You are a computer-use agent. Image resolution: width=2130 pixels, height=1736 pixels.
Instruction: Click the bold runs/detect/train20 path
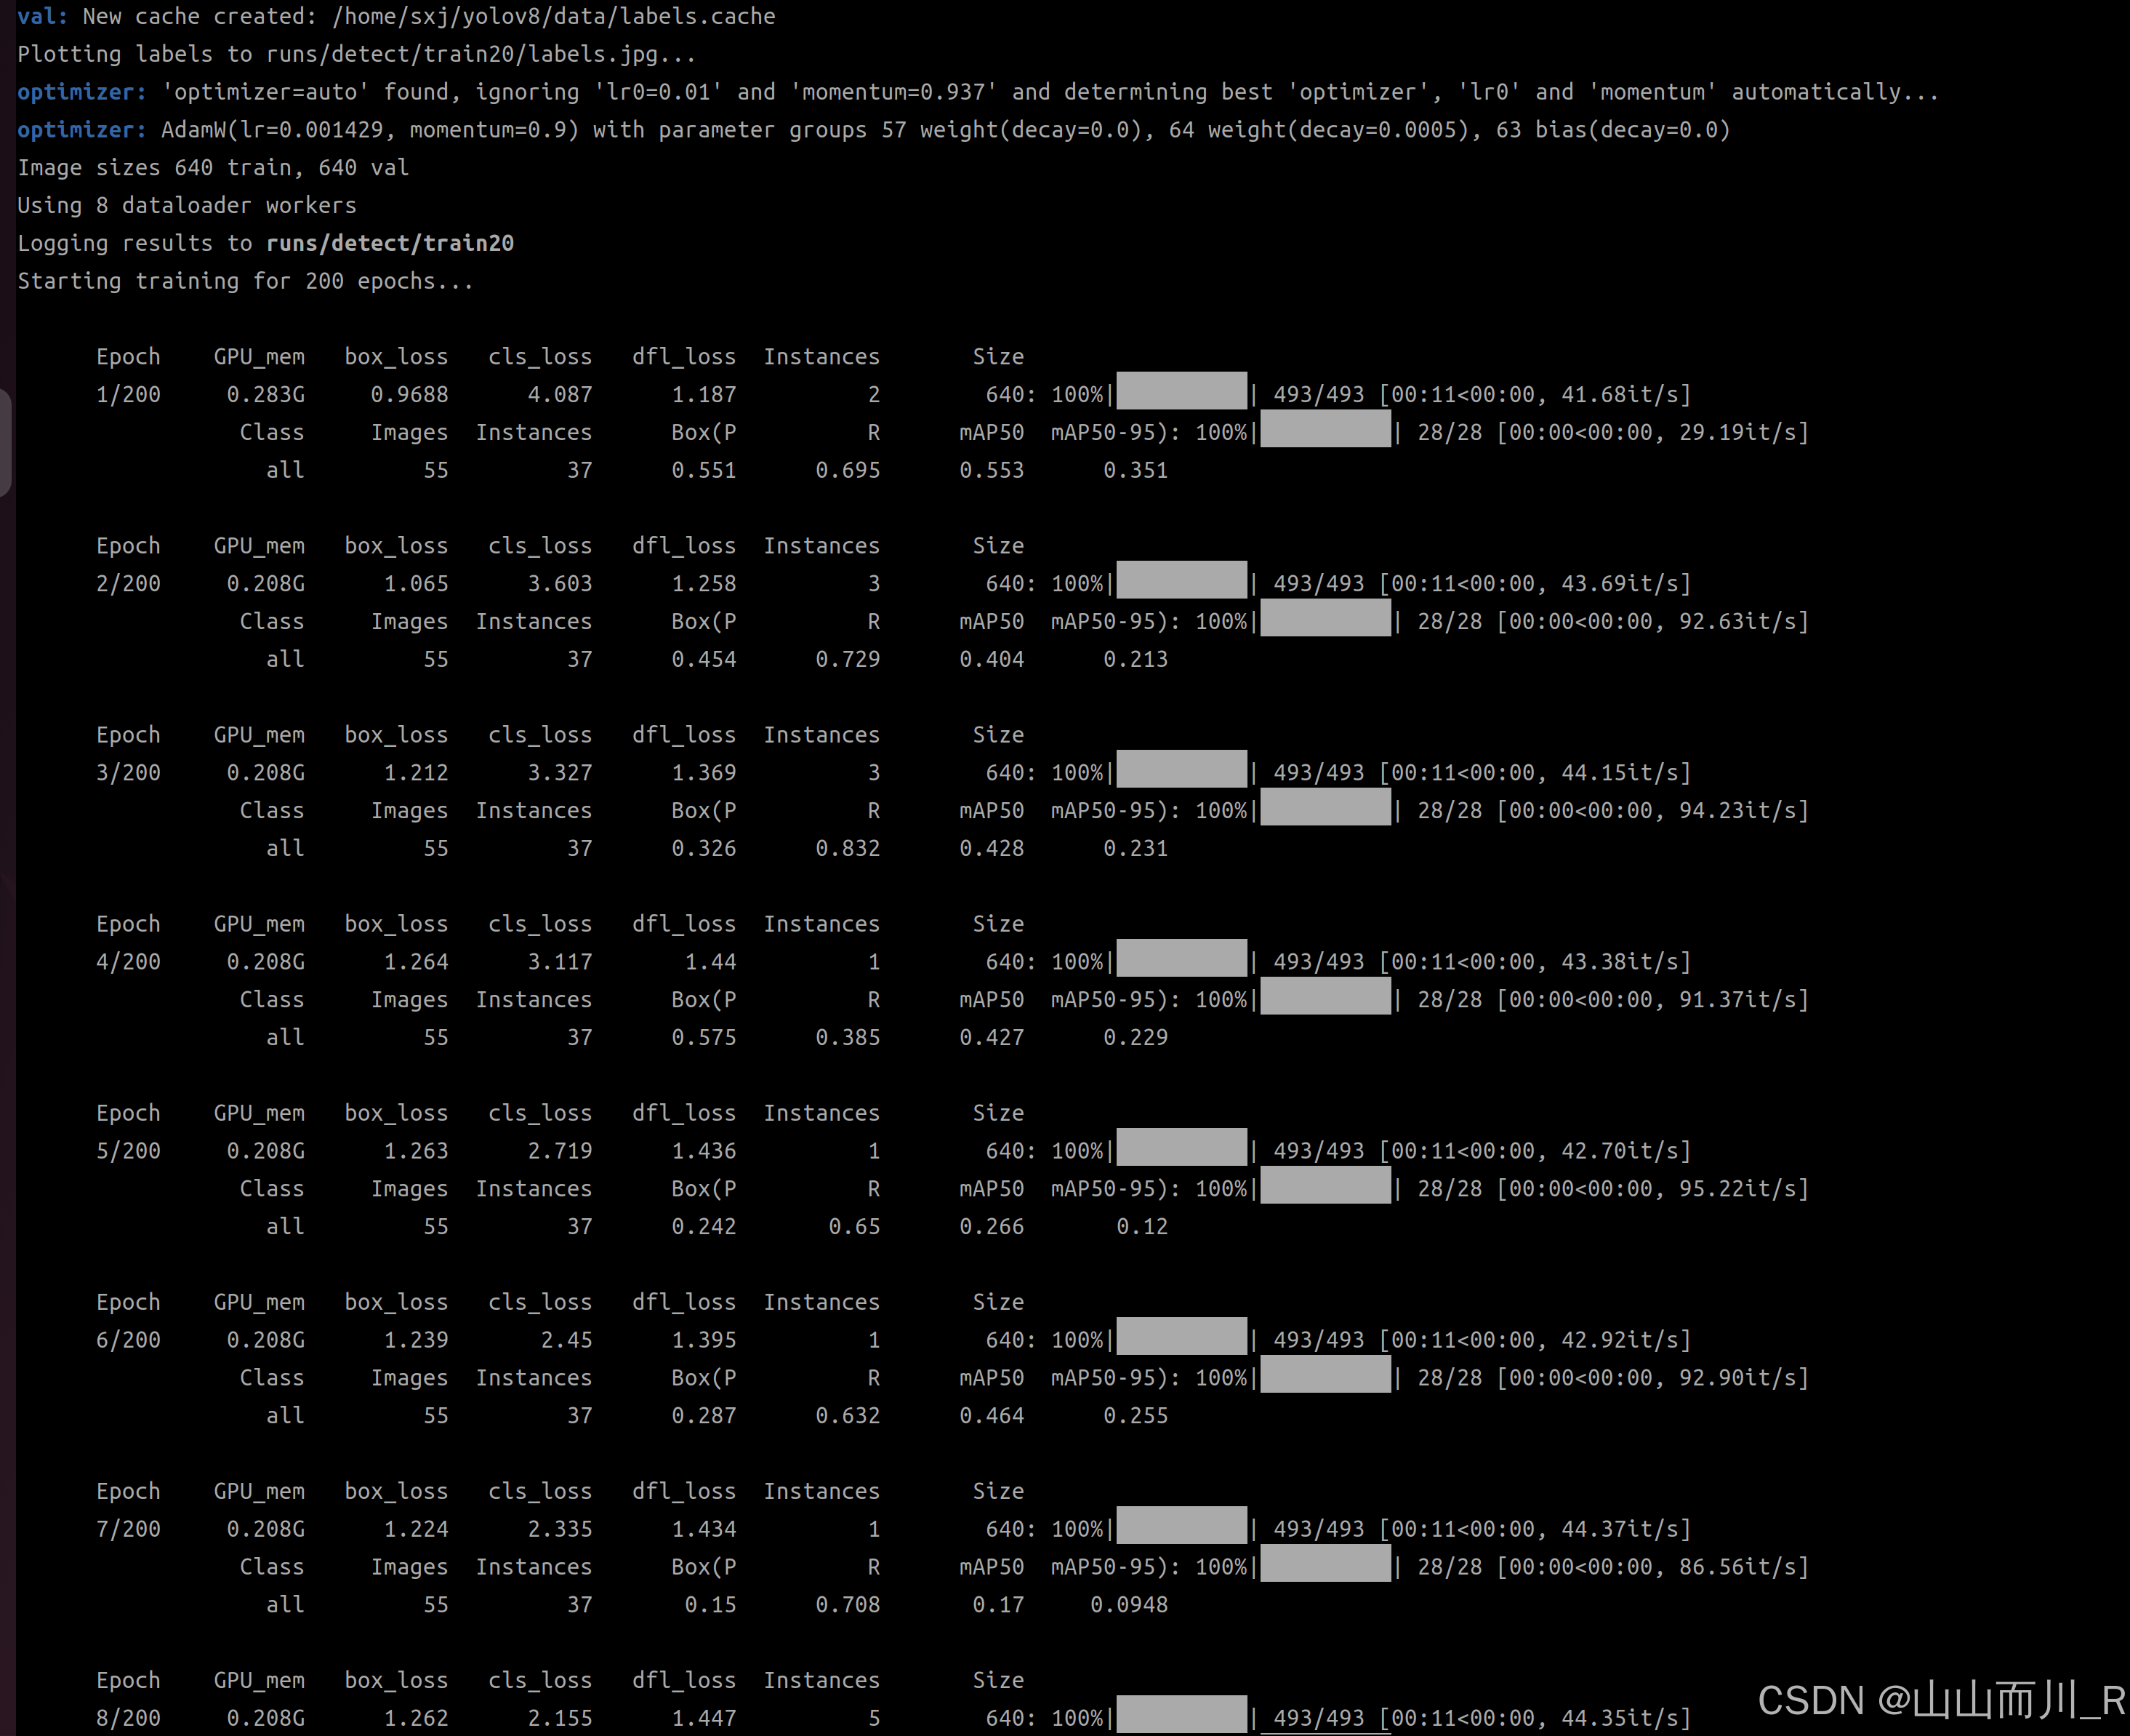click(390, 244)
